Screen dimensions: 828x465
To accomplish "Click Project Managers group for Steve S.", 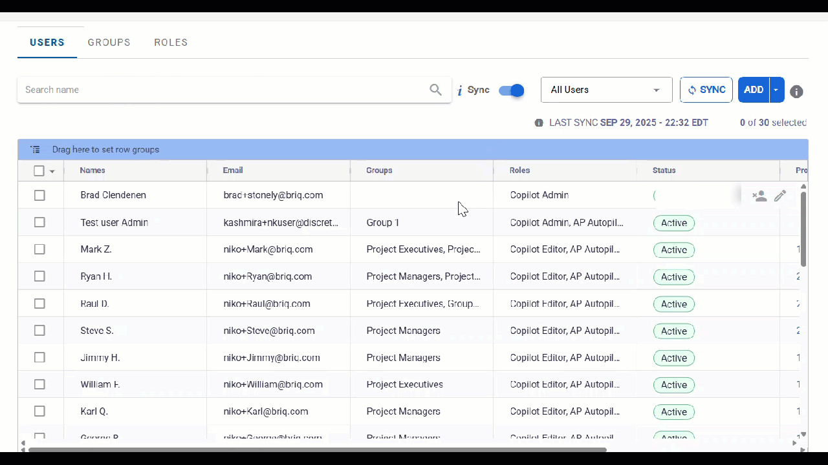I will [x=403, y=331].
